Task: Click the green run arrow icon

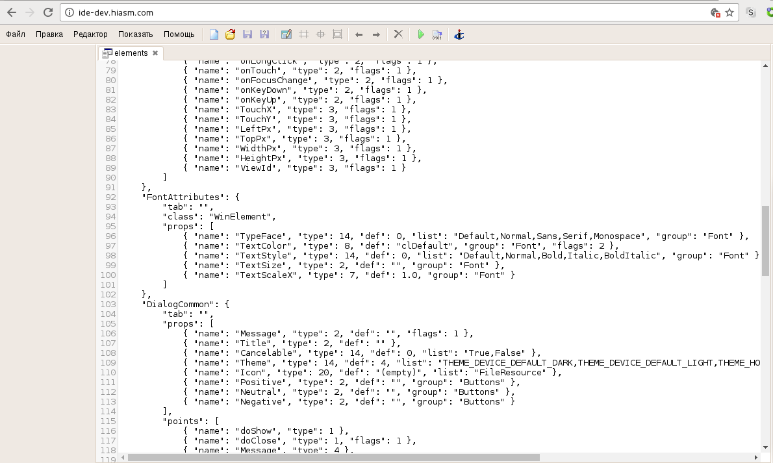Action: pyautogui.click(x=421, y=34)
